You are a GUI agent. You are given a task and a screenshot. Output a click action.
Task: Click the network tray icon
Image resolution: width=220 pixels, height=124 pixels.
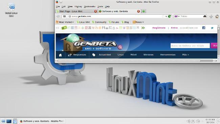click(x=193, y=121)
